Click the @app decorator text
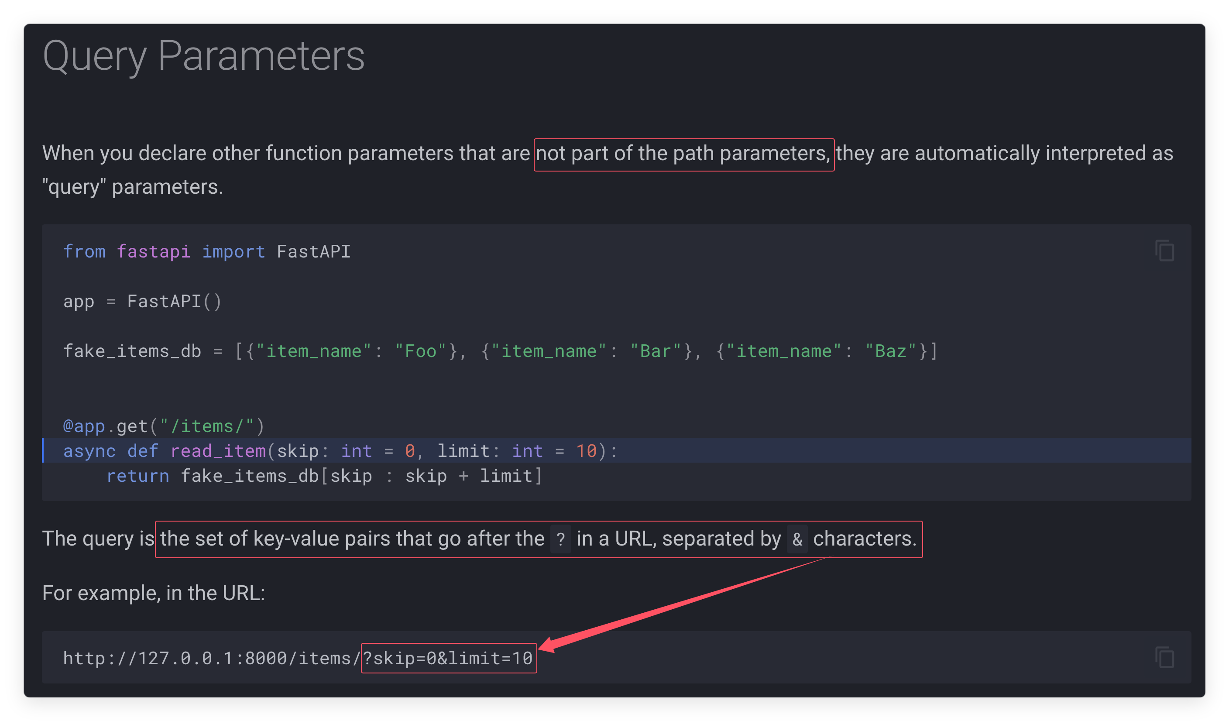 pos(84,426)
